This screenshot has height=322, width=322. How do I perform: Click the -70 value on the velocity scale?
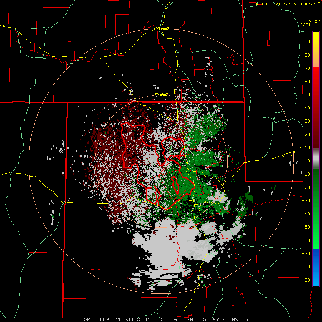point(306,253)
